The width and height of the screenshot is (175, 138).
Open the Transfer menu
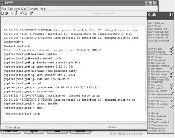[33, 9]
